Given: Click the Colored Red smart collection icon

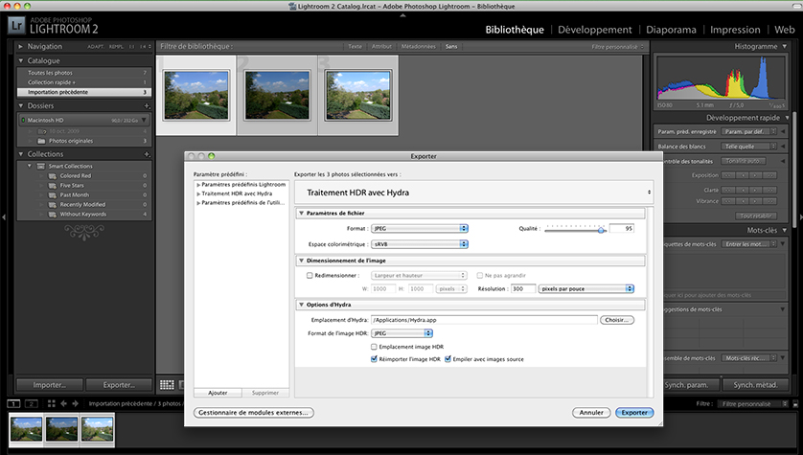Looking at the screenshot, I should 53,176.
